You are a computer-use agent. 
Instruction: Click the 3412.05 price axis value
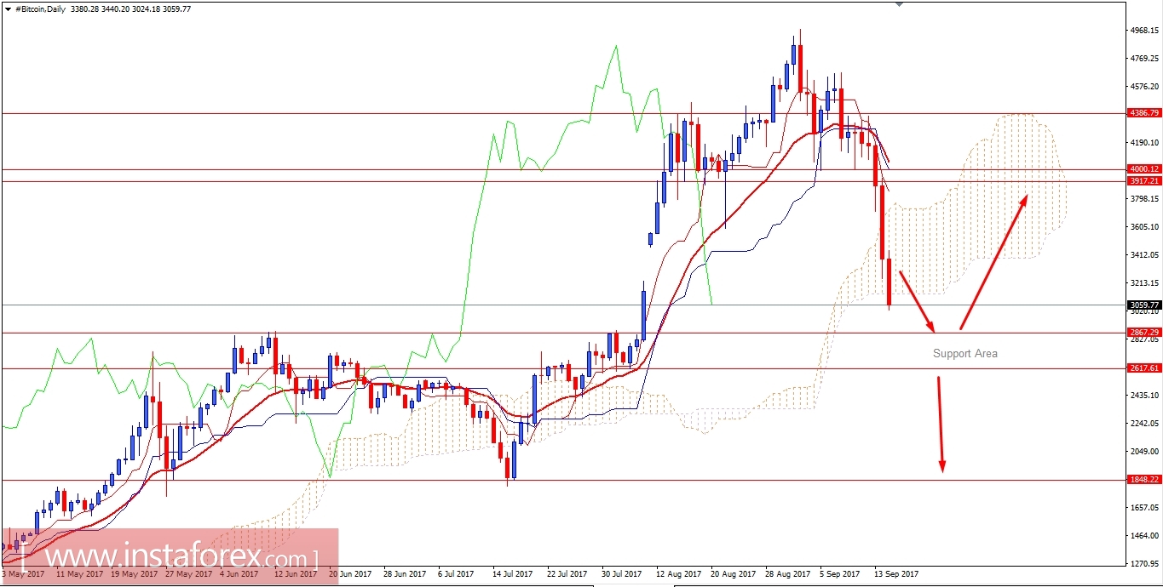tap(1144, 255)
